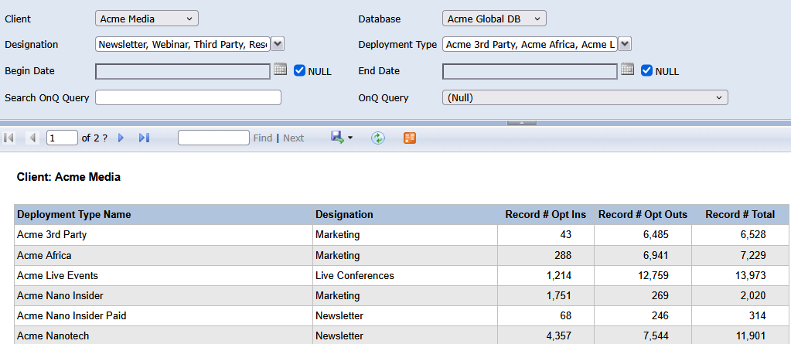791x344 pixels.
Task: Click the 6,941 opt outs value
Action: tap(656, 255)
